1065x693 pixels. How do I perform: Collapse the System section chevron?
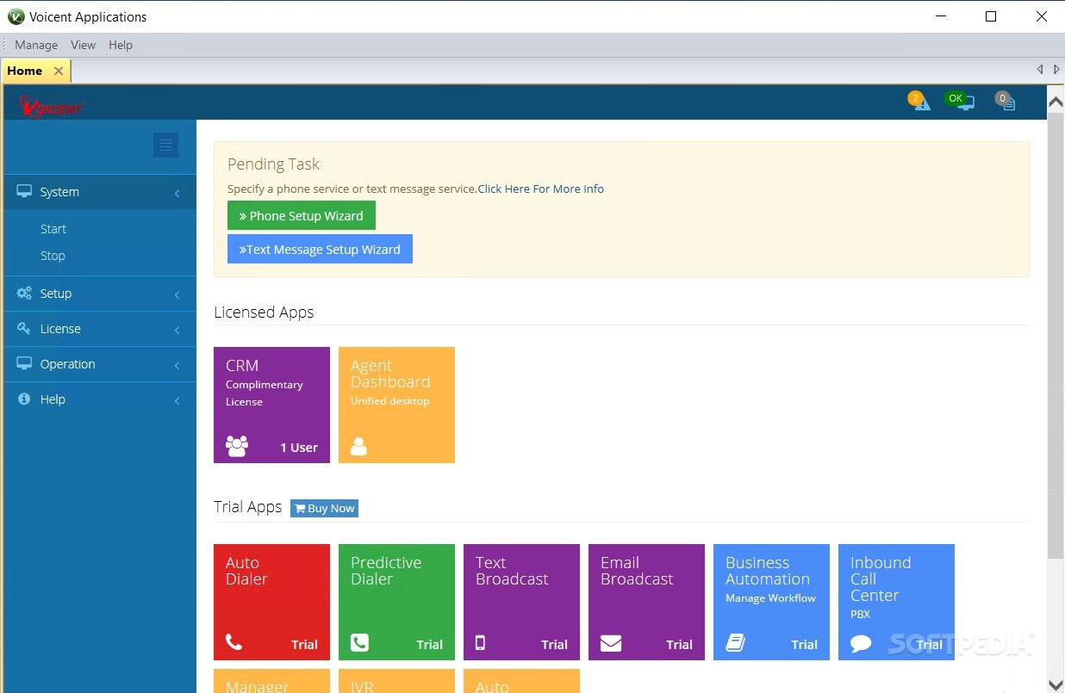(177, 193)
